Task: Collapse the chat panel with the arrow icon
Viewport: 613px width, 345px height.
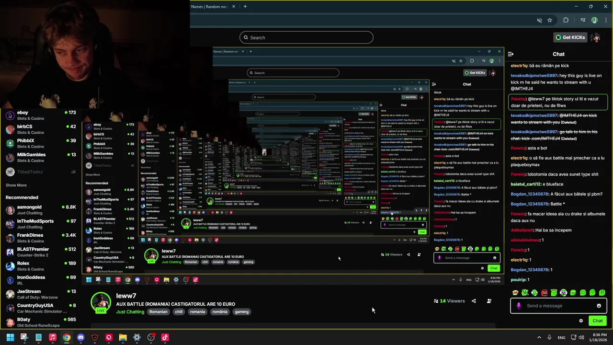Action: tap(511, 54)
